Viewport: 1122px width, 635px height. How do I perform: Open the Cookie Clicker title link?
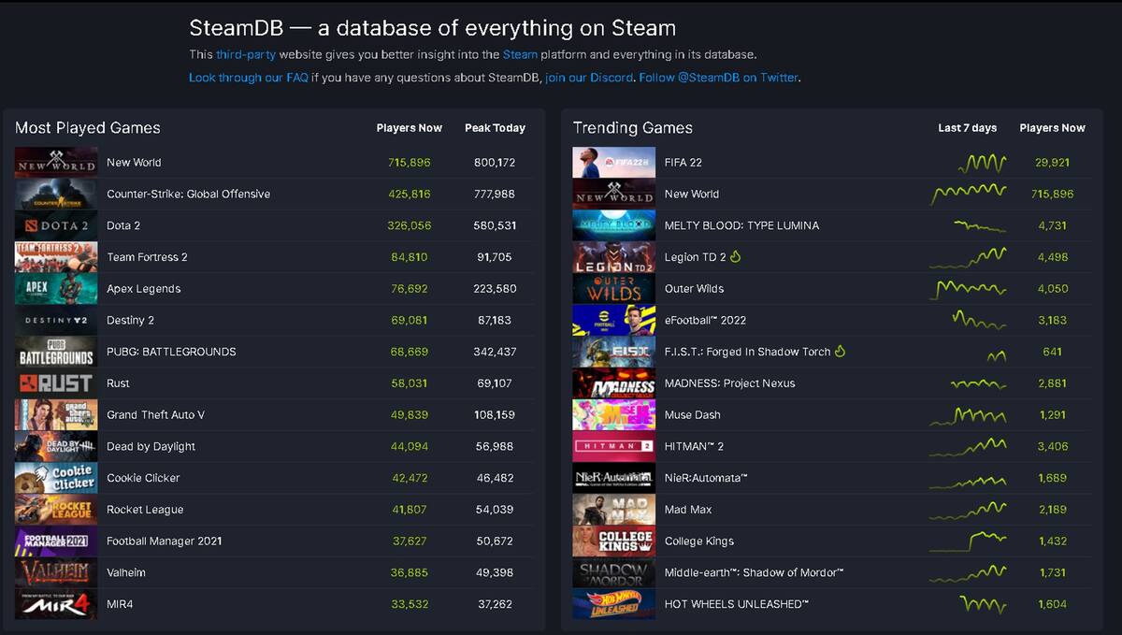143,478
